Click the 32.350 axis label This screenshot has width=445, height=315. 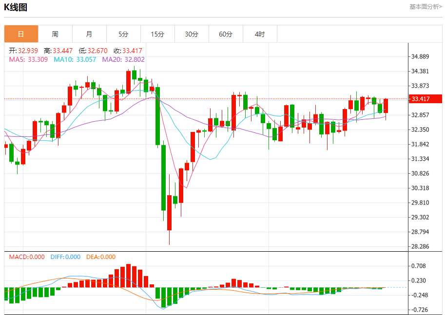(x=420, y=130)
